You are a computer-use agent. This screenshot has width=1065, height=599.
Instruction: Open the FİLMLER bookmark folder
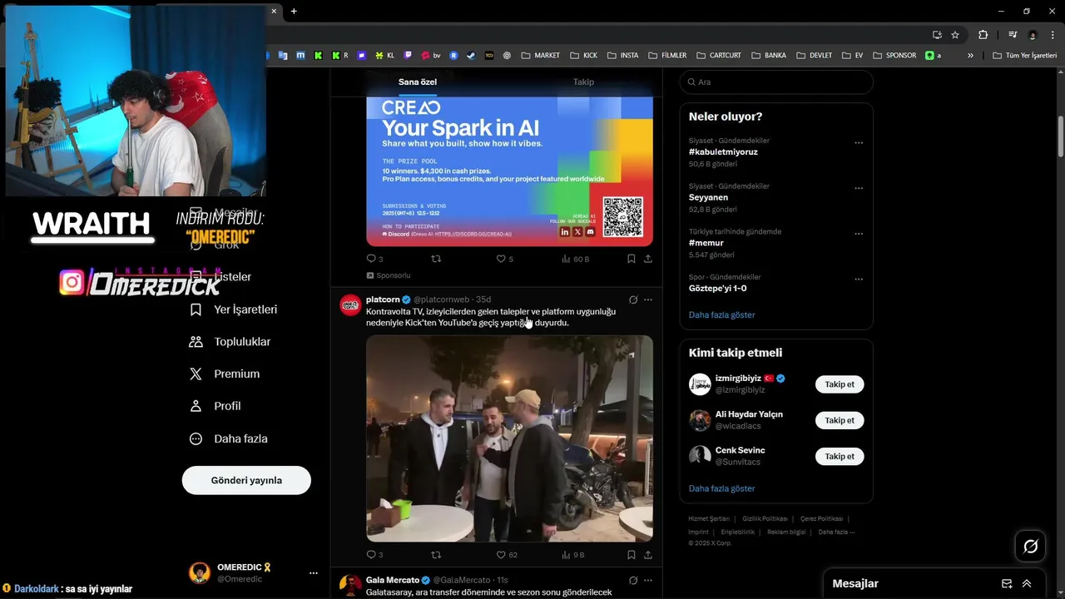666,56
